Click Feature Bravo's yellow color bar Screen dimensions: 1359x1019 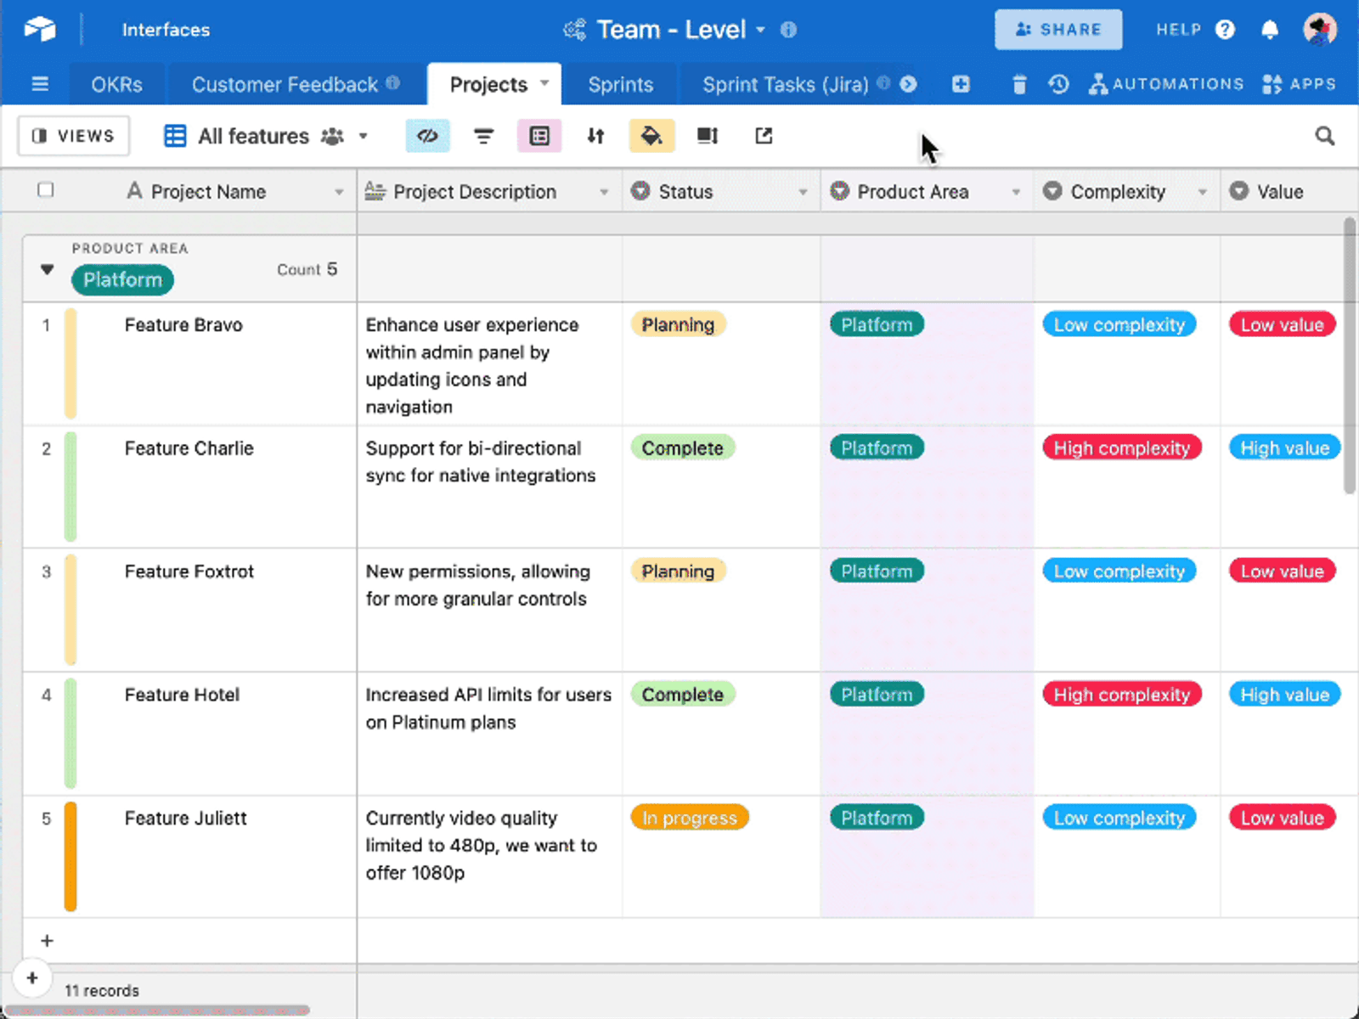pyautogui.click(x=70, y=363)
